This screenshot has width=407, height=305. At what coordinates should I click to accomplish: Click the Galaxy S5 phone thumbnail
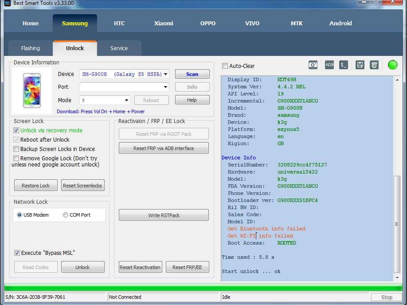(x=31, y=91)
